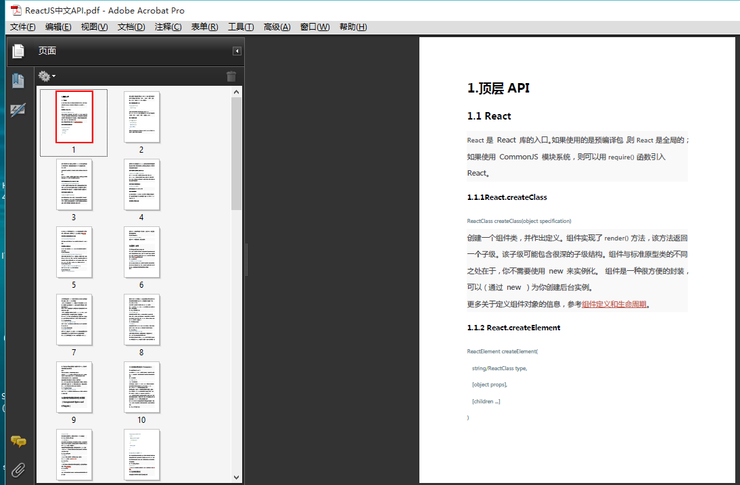Select page 2 thumbnail

(142, 117)
